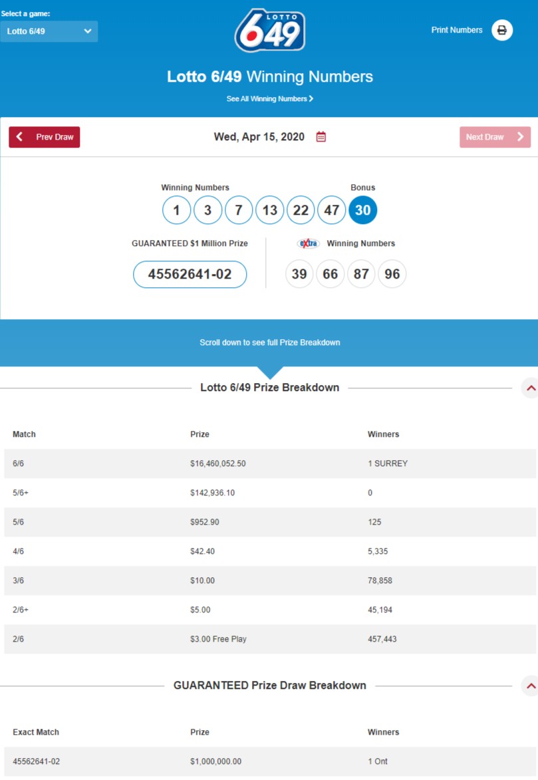Click winning number ball 1

[x=176, y=210]
